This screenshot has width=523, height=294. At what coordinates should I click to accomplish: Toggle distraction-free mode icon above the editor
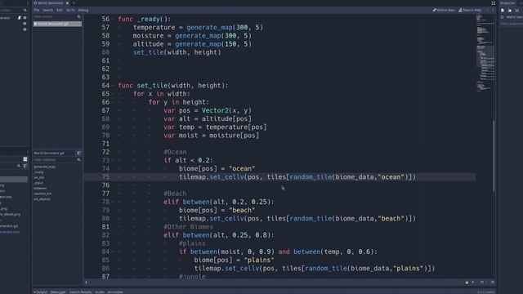tap(493, 3)
